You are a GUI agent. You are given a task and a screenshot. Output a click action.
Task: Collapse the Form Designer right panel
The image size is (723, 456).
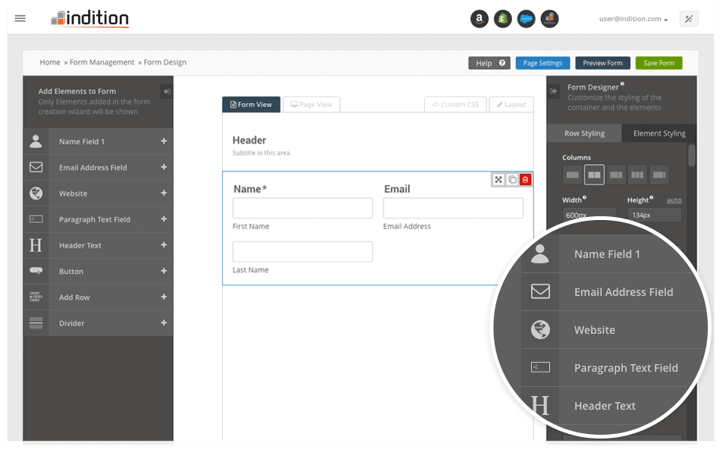pos(554,90)
